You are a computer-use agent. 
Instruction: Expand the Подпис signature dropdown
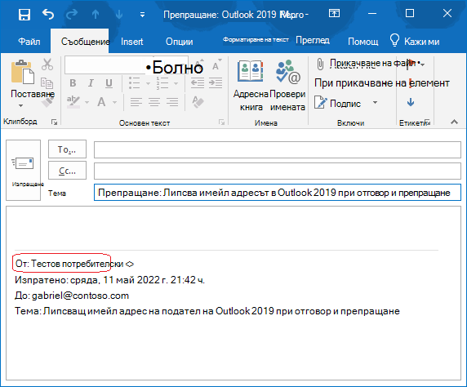(376, 103)
